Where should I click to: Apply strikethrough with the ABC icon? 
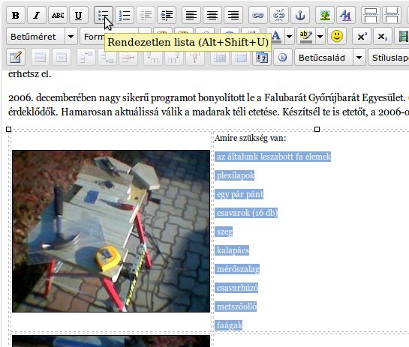pyautogui.click(x=58, y=15)
